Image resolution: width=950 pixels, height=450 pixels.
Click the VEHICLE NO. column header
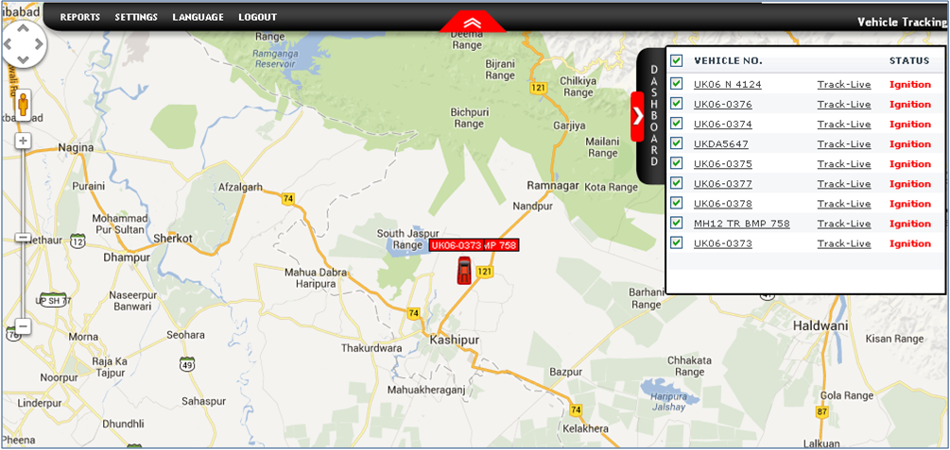728,60
